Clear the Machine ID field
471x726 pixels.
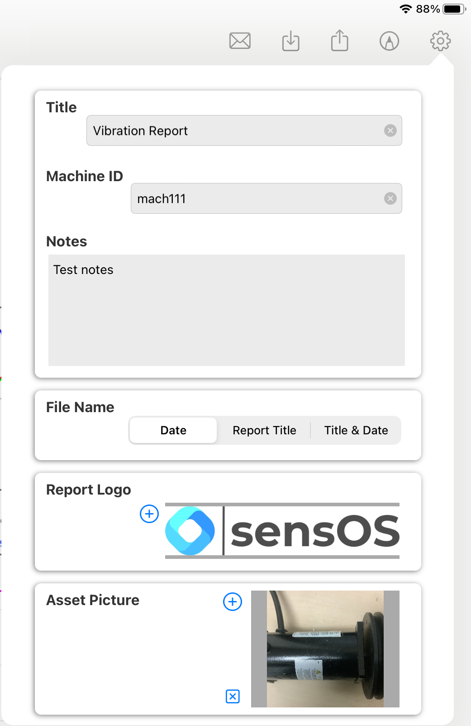click(x=390, y=198)
